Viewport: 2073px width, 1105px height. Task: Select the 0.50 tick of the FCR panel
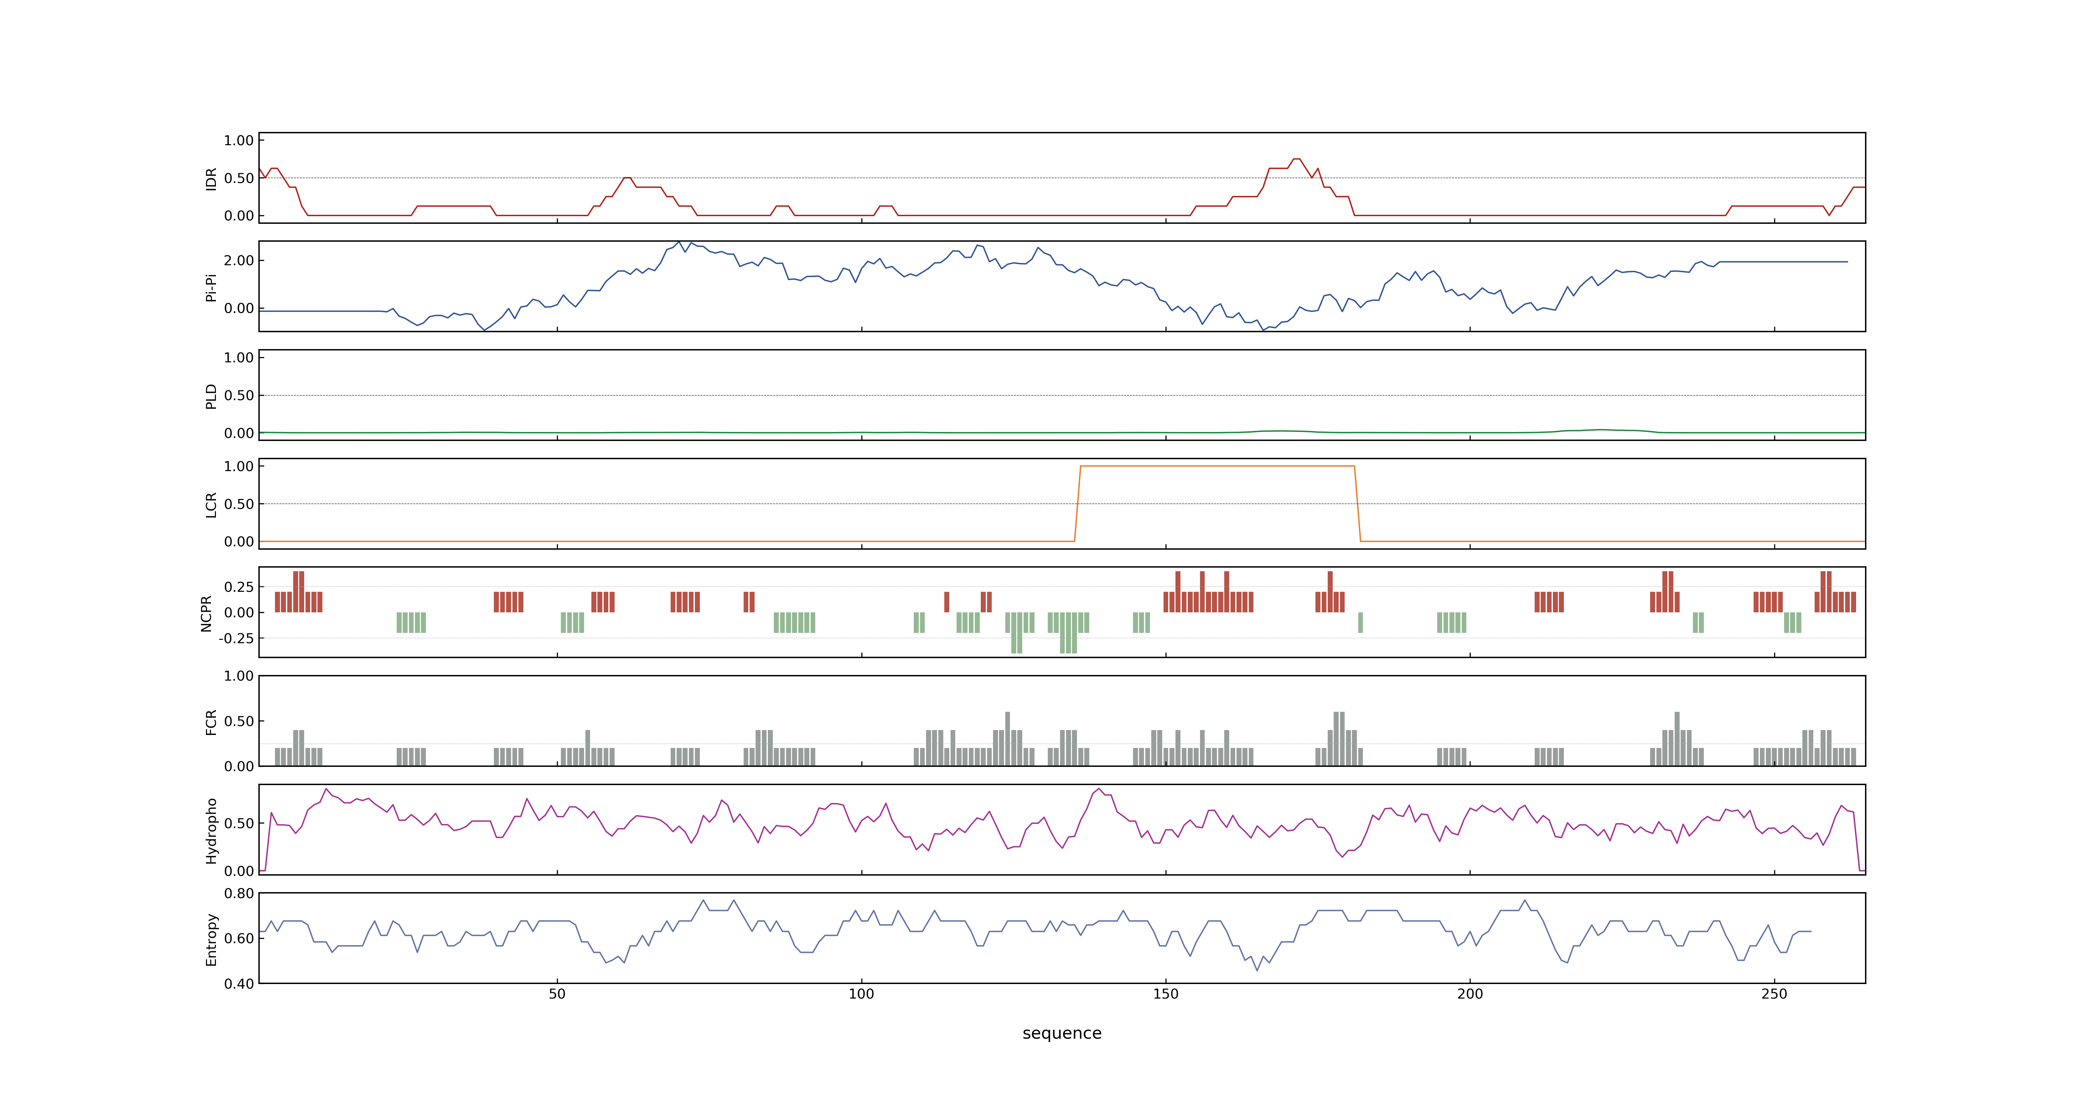[239, 721]
